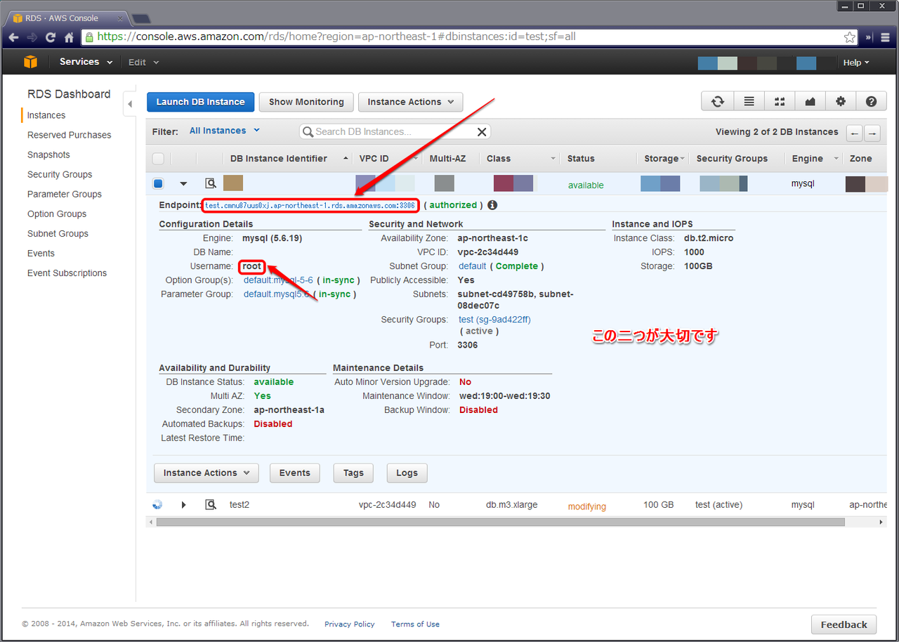Click the Logs button

(407, 473)
